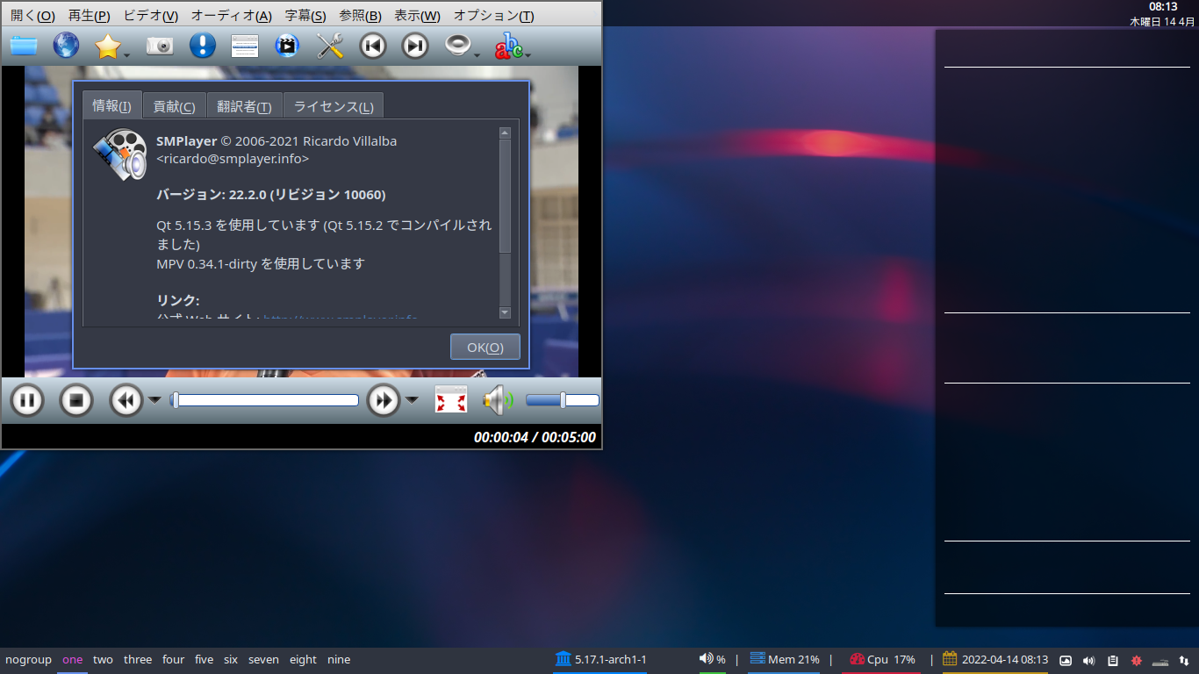Image resolution: width=1199 pixels, height=674 pixels.
Task: Fast forward with the double-right arrow button
Action: tap(384, 401)
